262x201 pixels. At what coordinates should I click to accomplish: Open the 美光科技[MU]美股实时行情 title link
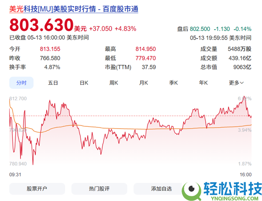(x=74, y=9)
